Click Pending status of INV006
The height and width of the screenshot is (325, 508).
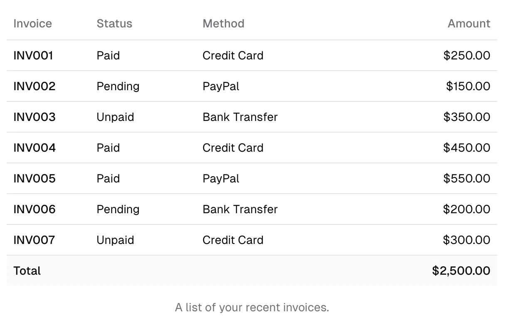pos(118,209)
